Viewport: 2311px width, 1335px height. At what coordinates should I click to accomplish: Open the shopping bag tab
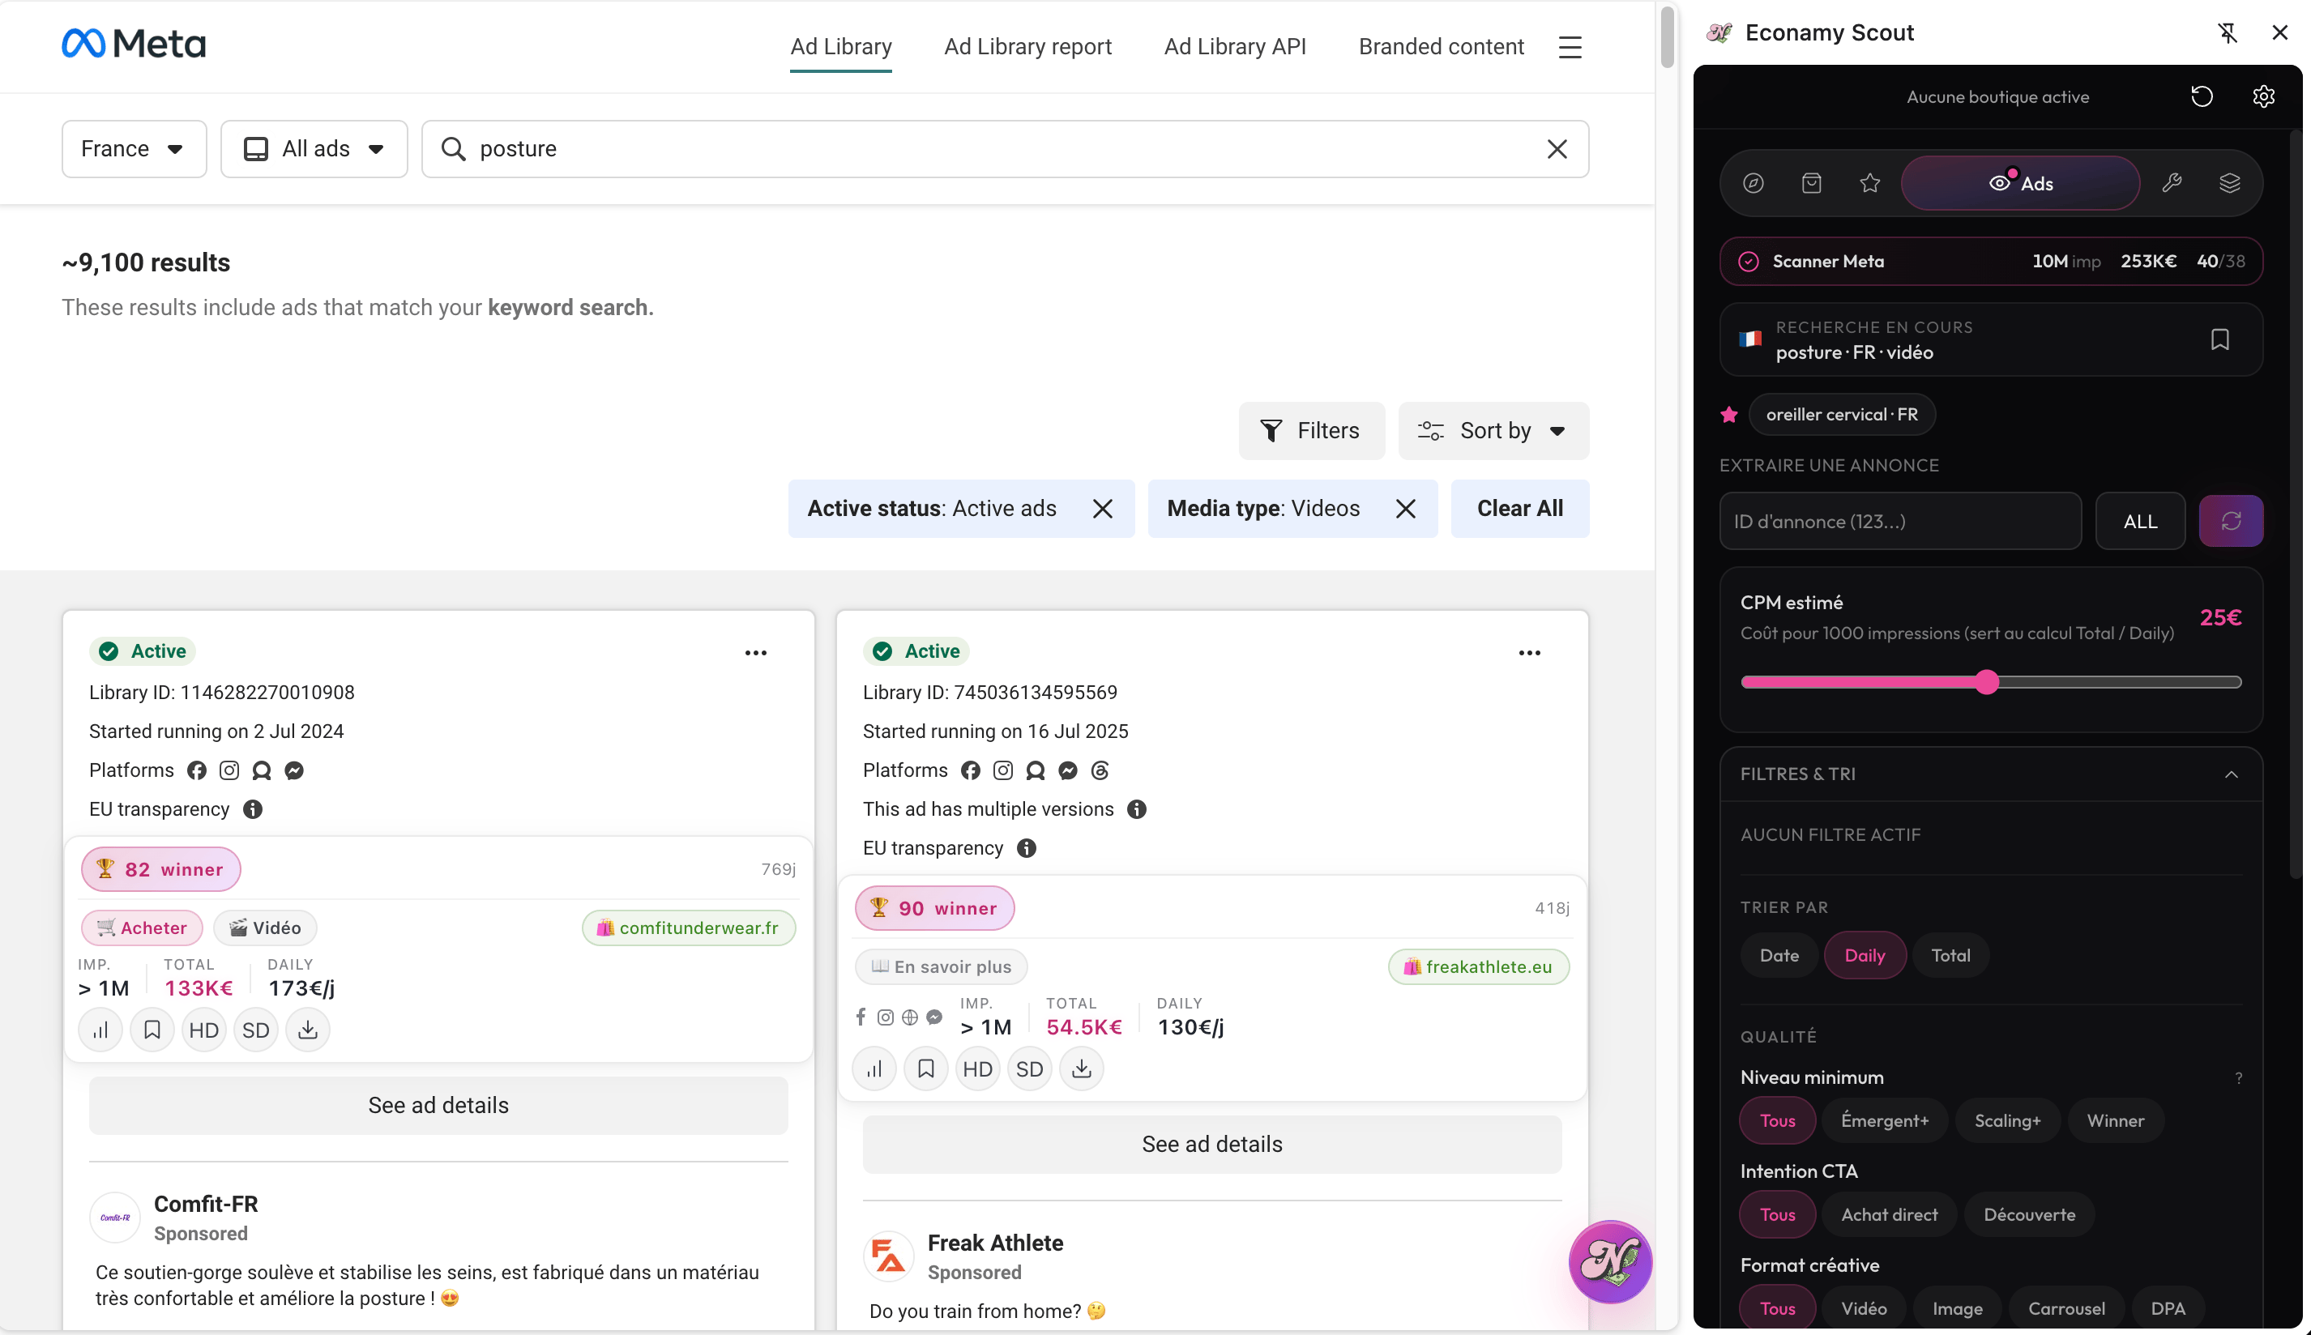pos(1812,183)
